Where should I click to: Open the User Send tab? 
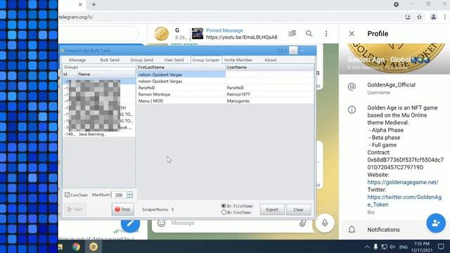(174, 60)
